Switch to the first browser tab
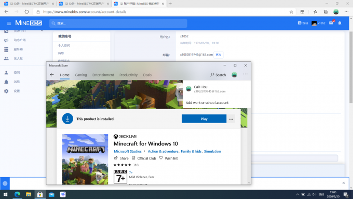The height and width of the screenshot is (199, 353). tap(29, 4)
